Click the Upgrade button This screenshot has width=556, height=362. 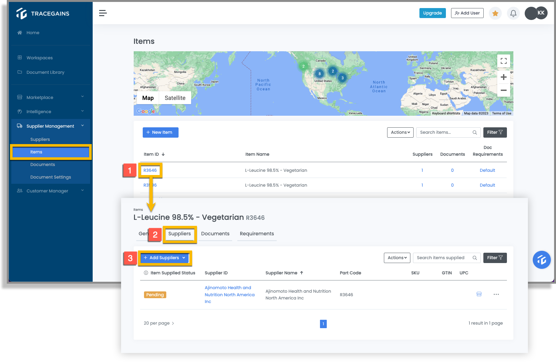click(x=432, y=13)
